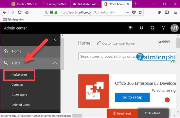180x118 pixels.
Task: Click the Office 365 Enterprise E3 Developer heading
Action: pyautogui.click(x=145, y=83)
